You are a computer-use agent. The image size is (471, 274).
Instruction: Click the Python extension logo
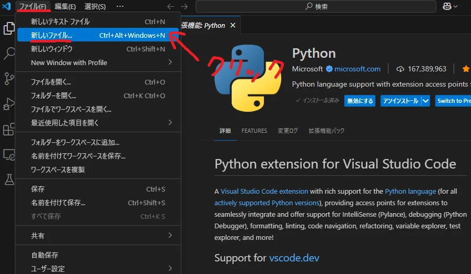coord(248,78)
